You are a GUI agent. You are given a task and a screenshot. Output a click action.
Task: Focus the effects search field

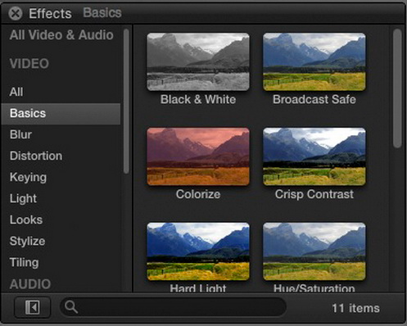pos(174,307)
